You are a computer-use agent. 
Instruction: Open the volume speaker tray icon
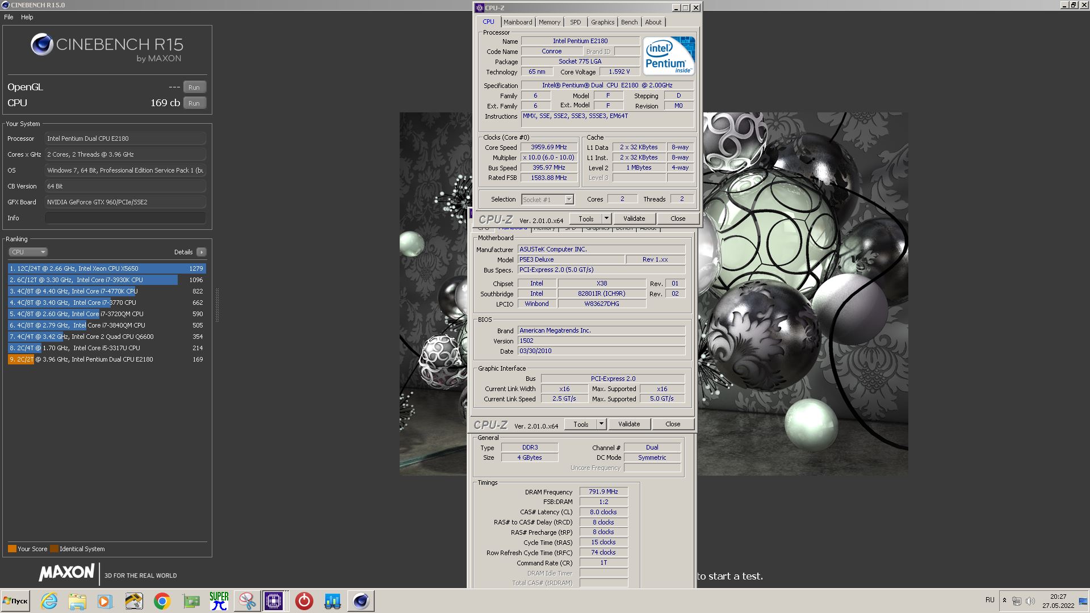(1030, 601)
